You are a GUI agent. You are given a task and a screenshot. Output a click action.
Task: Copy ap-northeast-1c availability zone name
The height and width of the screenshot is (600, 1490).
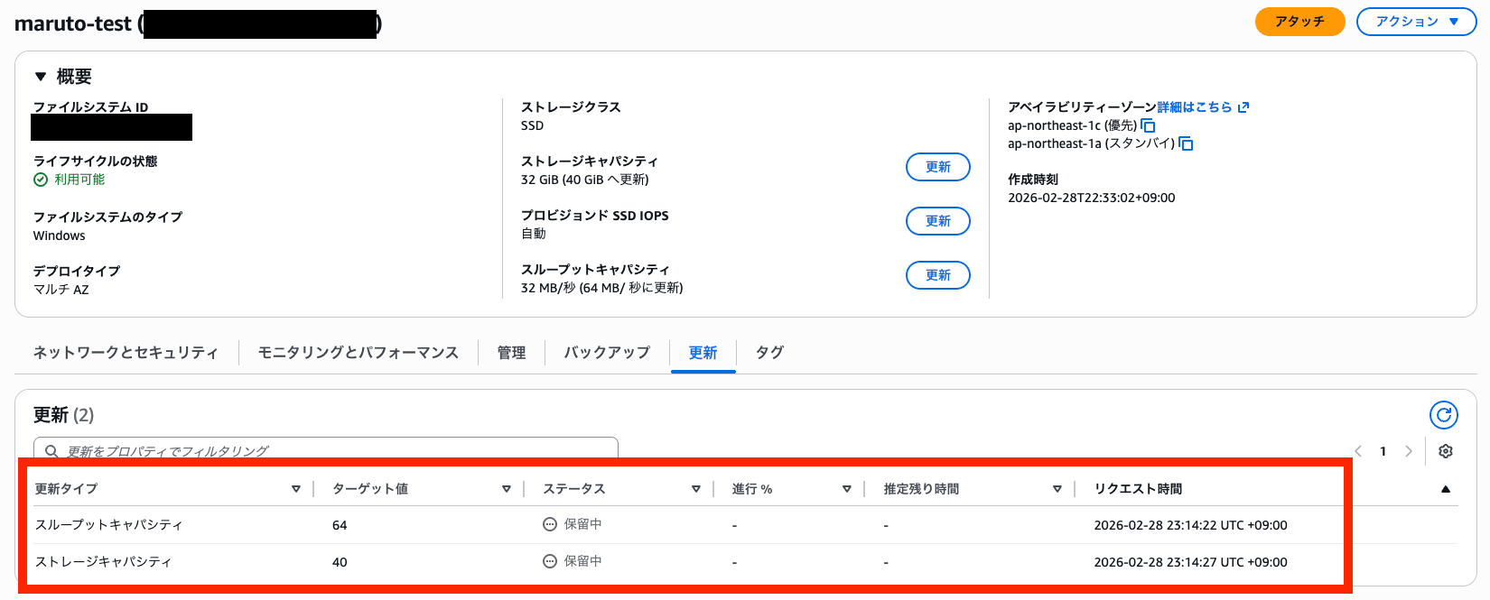(x=1149, y=125)
